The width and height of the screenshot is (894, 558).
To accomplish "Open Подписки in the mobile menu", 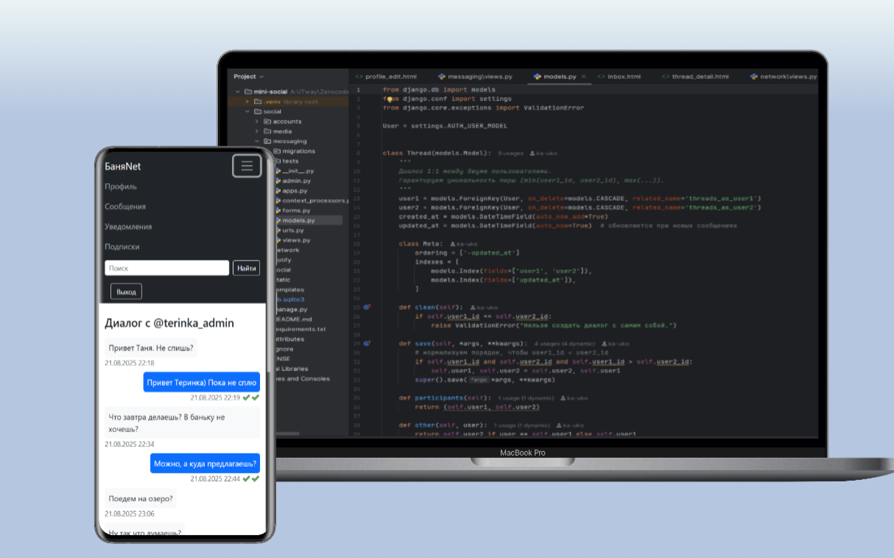I will [122, 247].
